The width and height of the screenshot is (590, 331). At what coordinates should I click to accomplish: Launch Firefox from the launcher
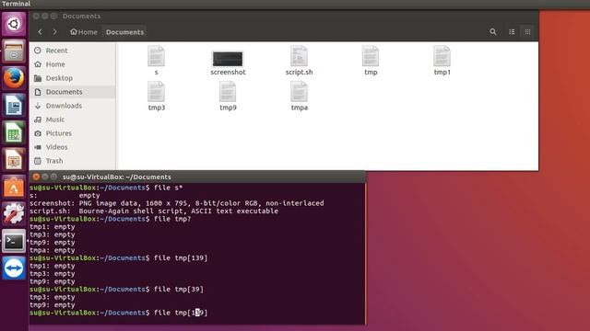14,78
